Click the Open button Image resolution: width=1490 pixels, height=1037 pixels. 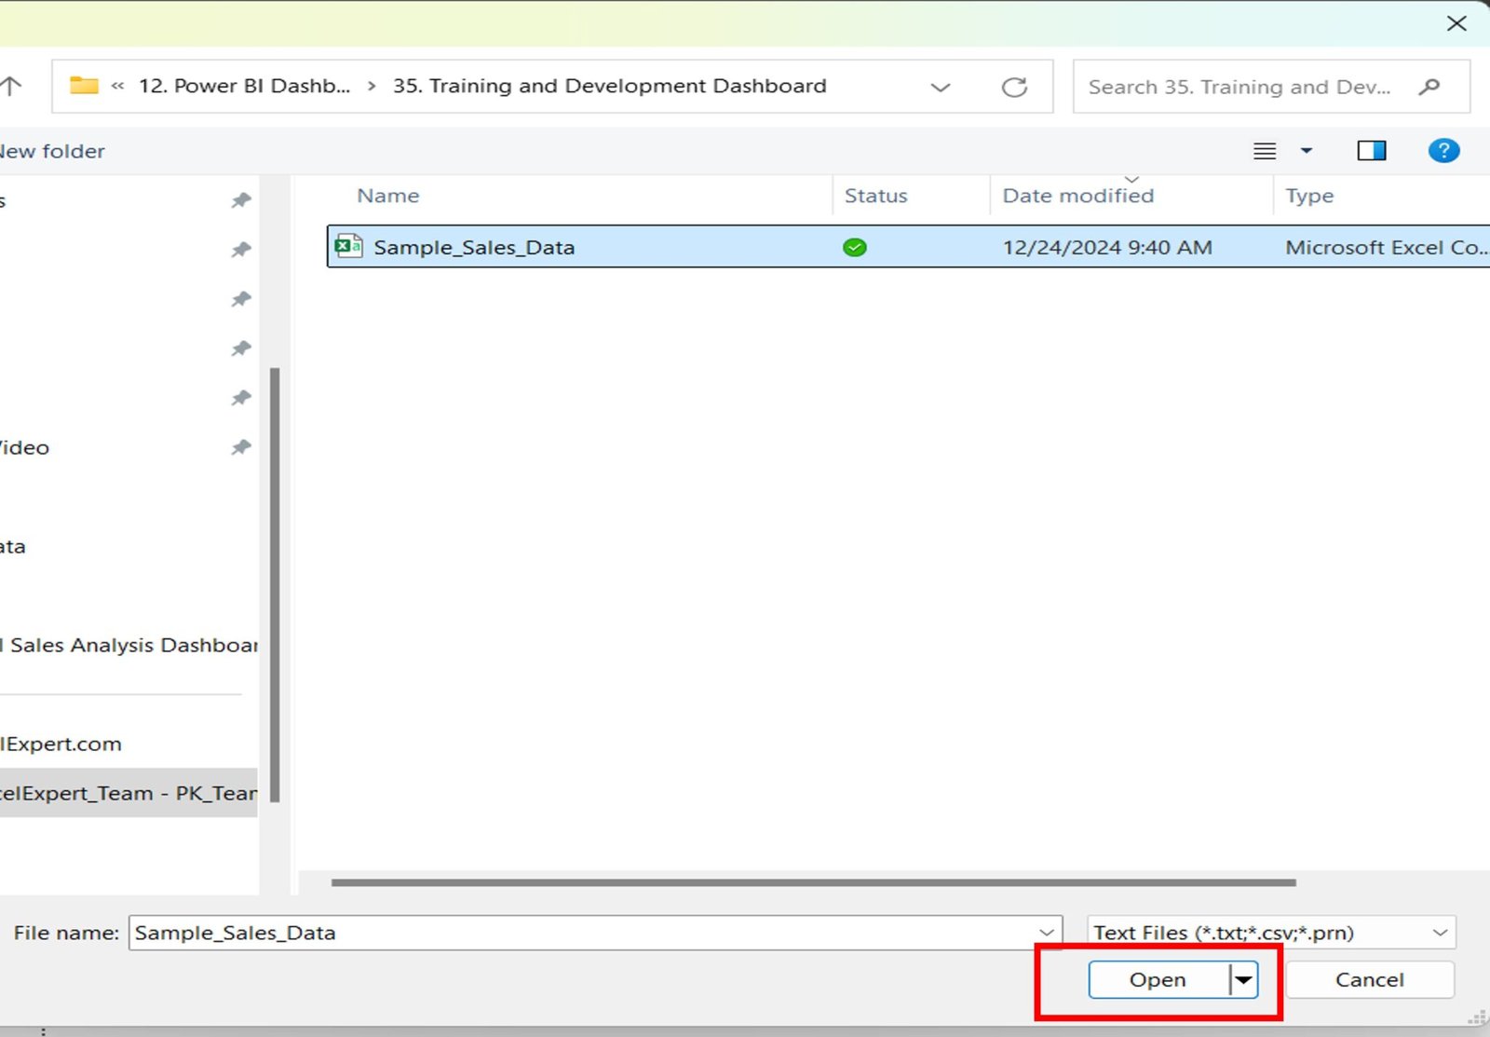pos(1157,979)
